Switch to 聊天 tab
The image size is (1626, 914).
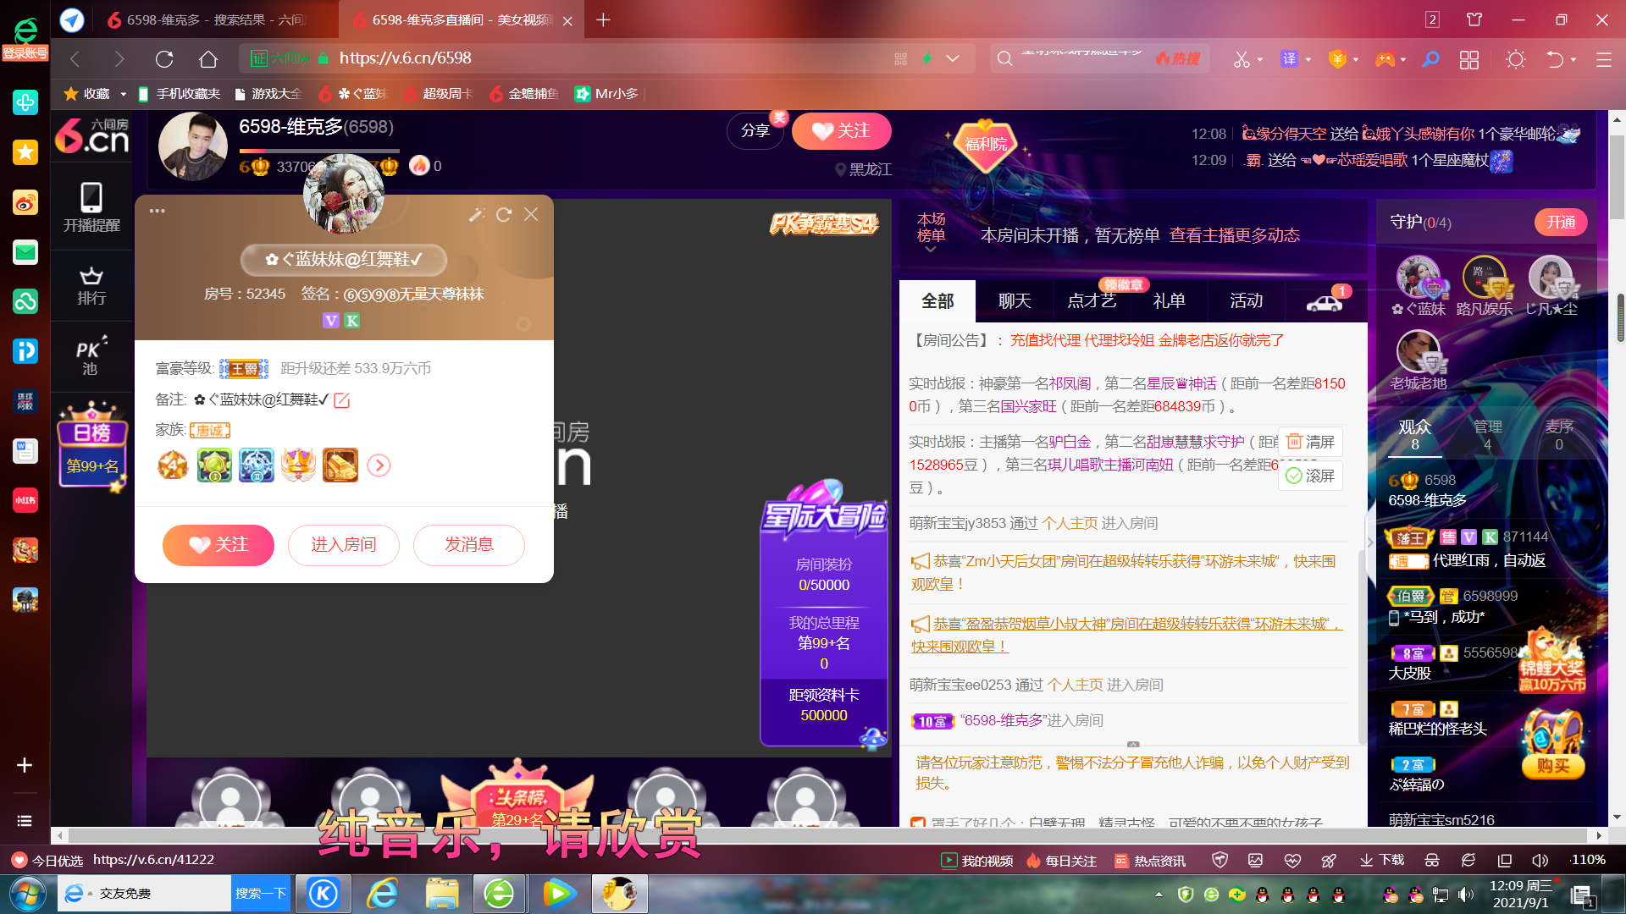[x=1015, y=301]
